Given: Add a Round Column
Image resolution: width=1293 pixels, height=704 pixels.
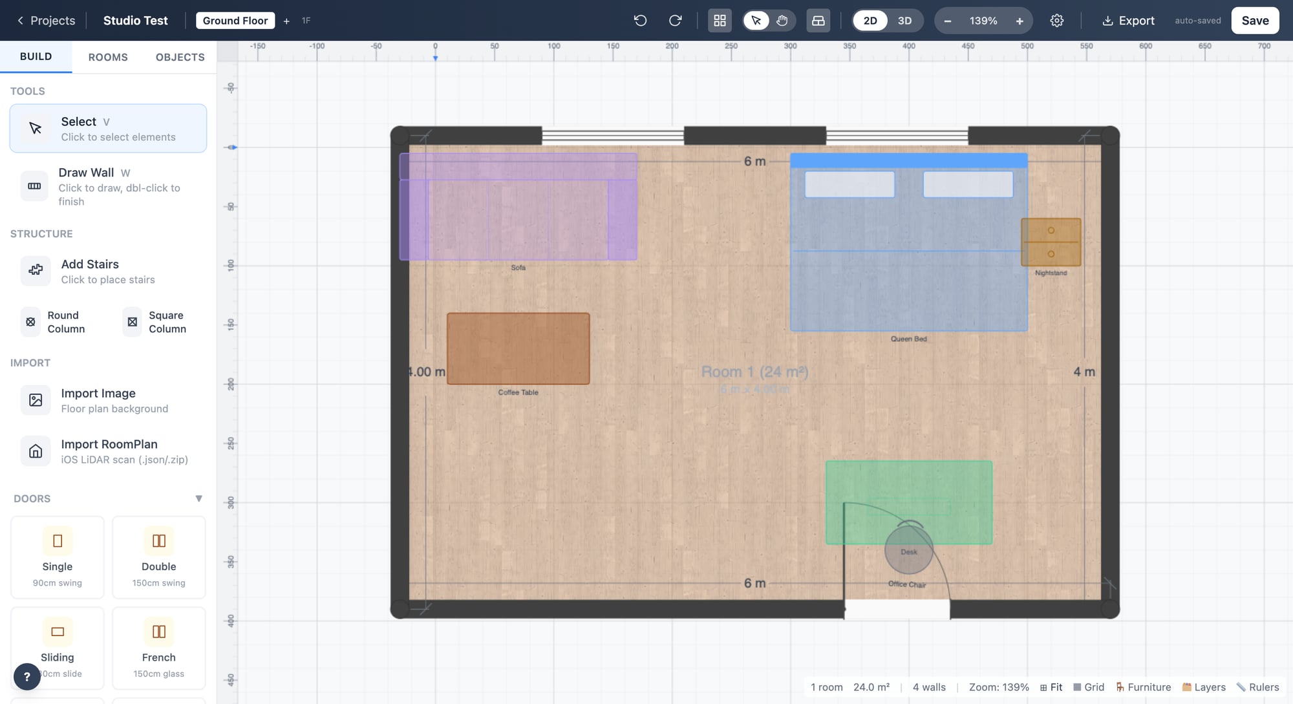Looking at the screenshot, I should click(57, 322).
